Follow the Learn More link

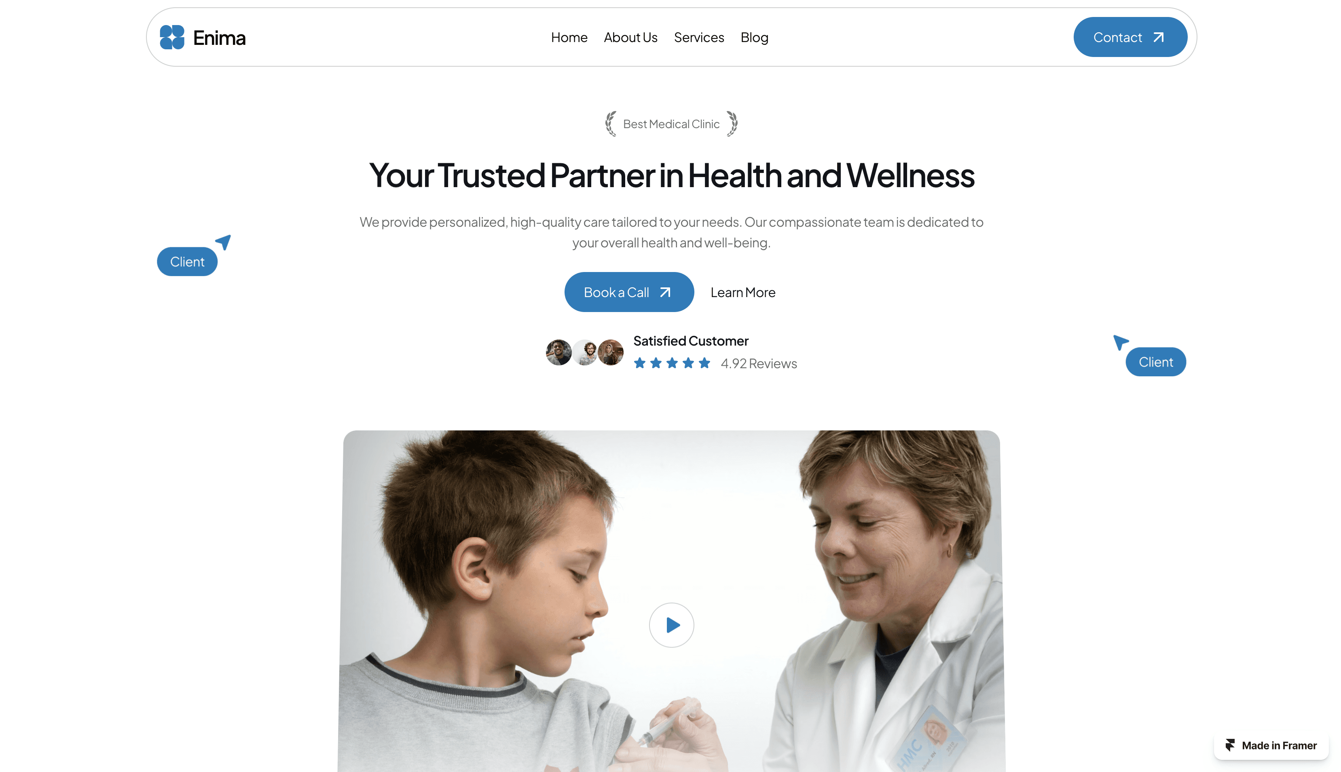tap(742, 292)
